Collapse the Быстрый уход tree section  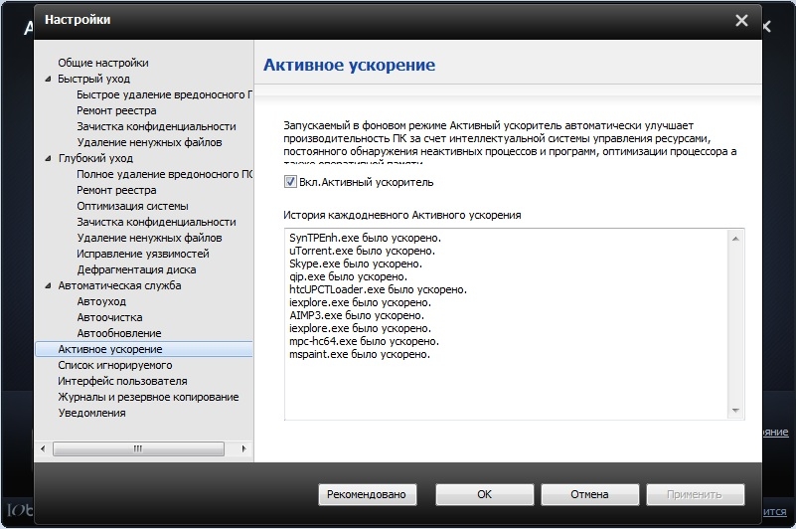click(48, 79)
